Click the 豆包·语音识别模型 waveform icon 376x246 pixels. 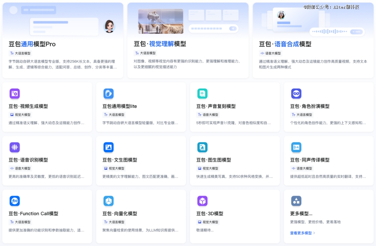(x=15, y=147)
